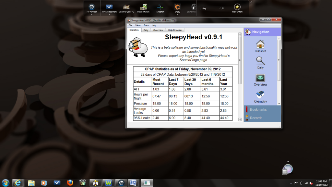Launch Firefox from the taskbar

pos(70,183)
